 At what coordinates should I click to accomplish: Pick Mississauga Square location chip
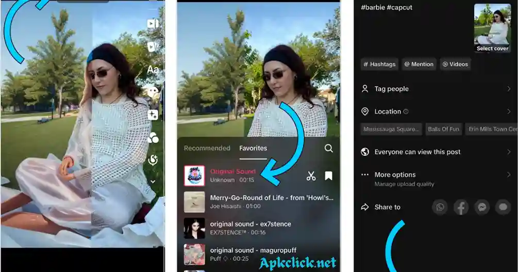pos(391,129)
